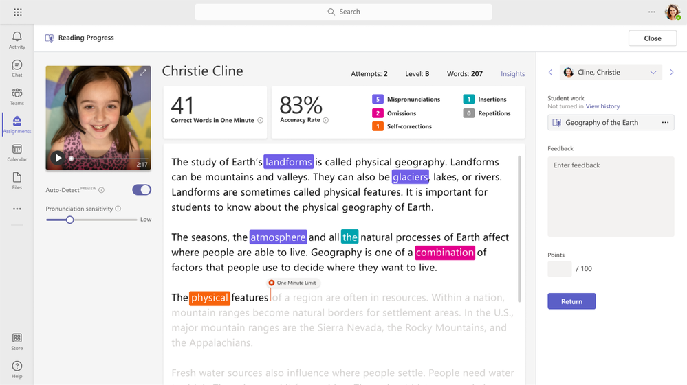This screenshot has height=385, width=687.
Task: Go to the next student arrow
Action: [x=672, y=73]
